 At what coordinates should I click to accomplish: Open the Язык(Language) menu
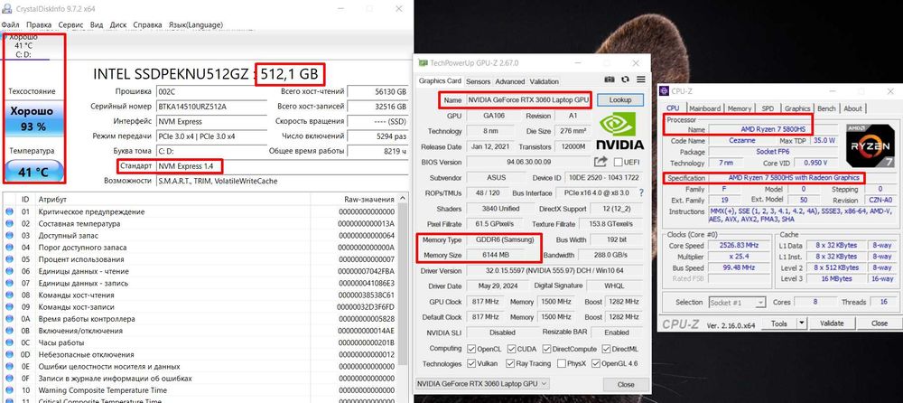(x=196, y=24)
